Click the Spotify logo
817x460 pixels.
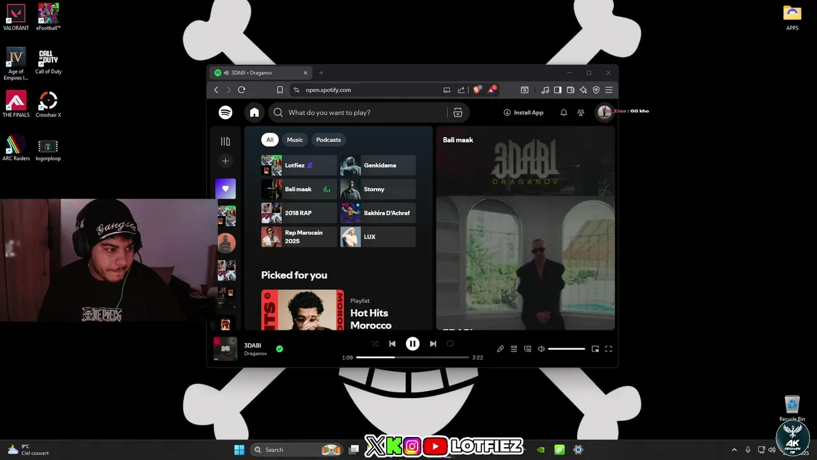pos(225,112)
